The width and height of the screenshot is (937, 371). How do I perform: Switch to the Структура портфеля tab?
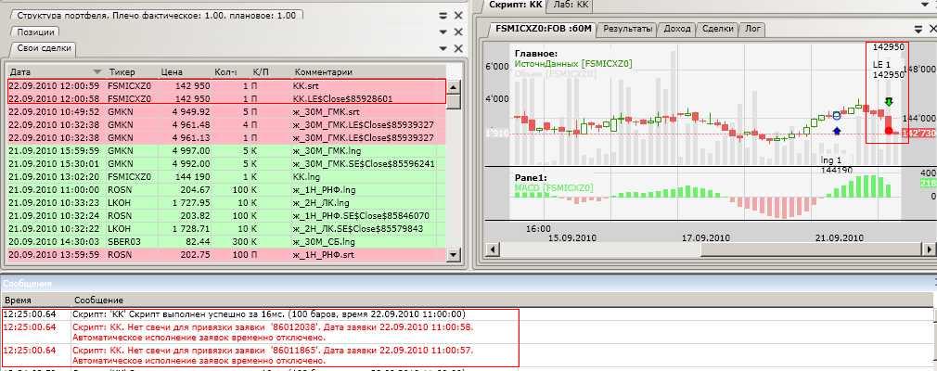coord(157,16)
